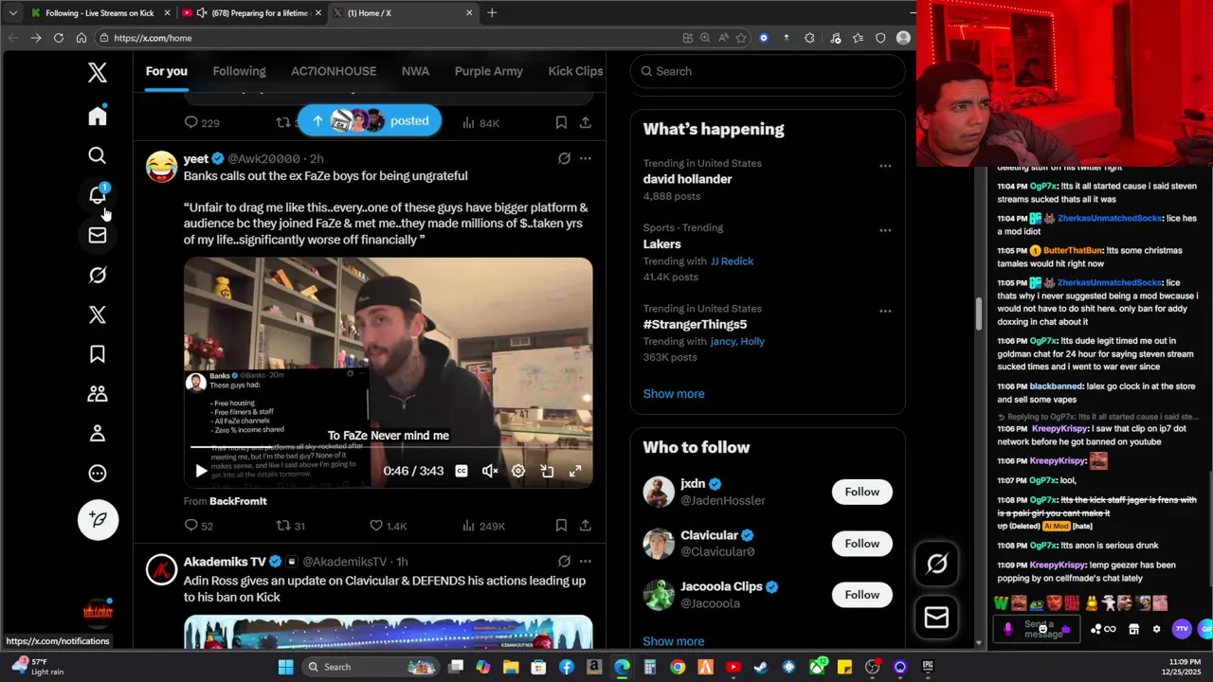1213x682 pixels.
Task: Reply to yeet's post with 52 replies
Action: pyautogui.click(x=199, y=526)
